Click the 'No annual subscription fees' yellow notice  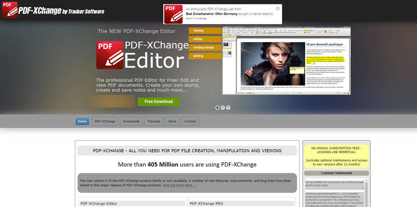pyautogui.click(x=337, y=156)
